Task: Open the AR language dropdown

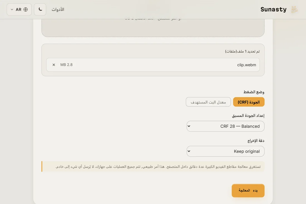Action: tap(19, 9)
